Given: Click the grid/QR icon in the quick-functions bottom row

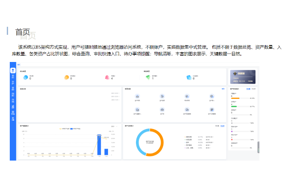Looking at the screenshot, I should 212,110.
